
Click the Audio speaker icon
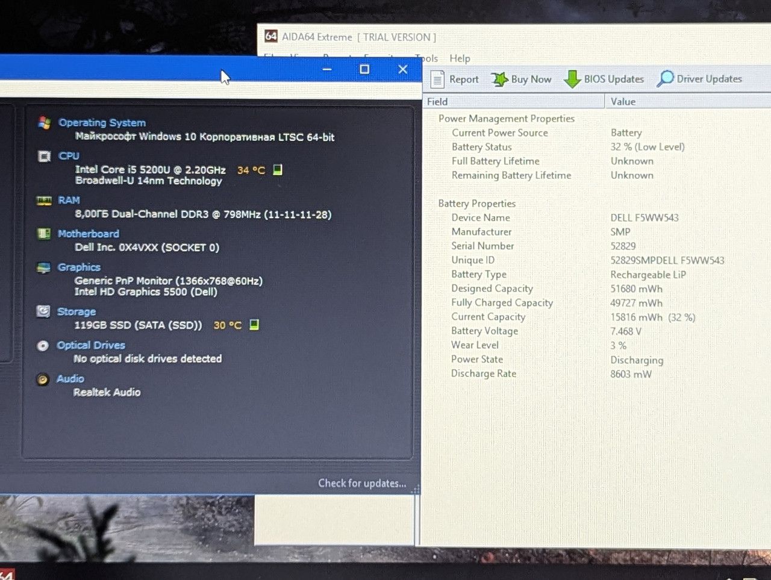click(x=42, y=379)
